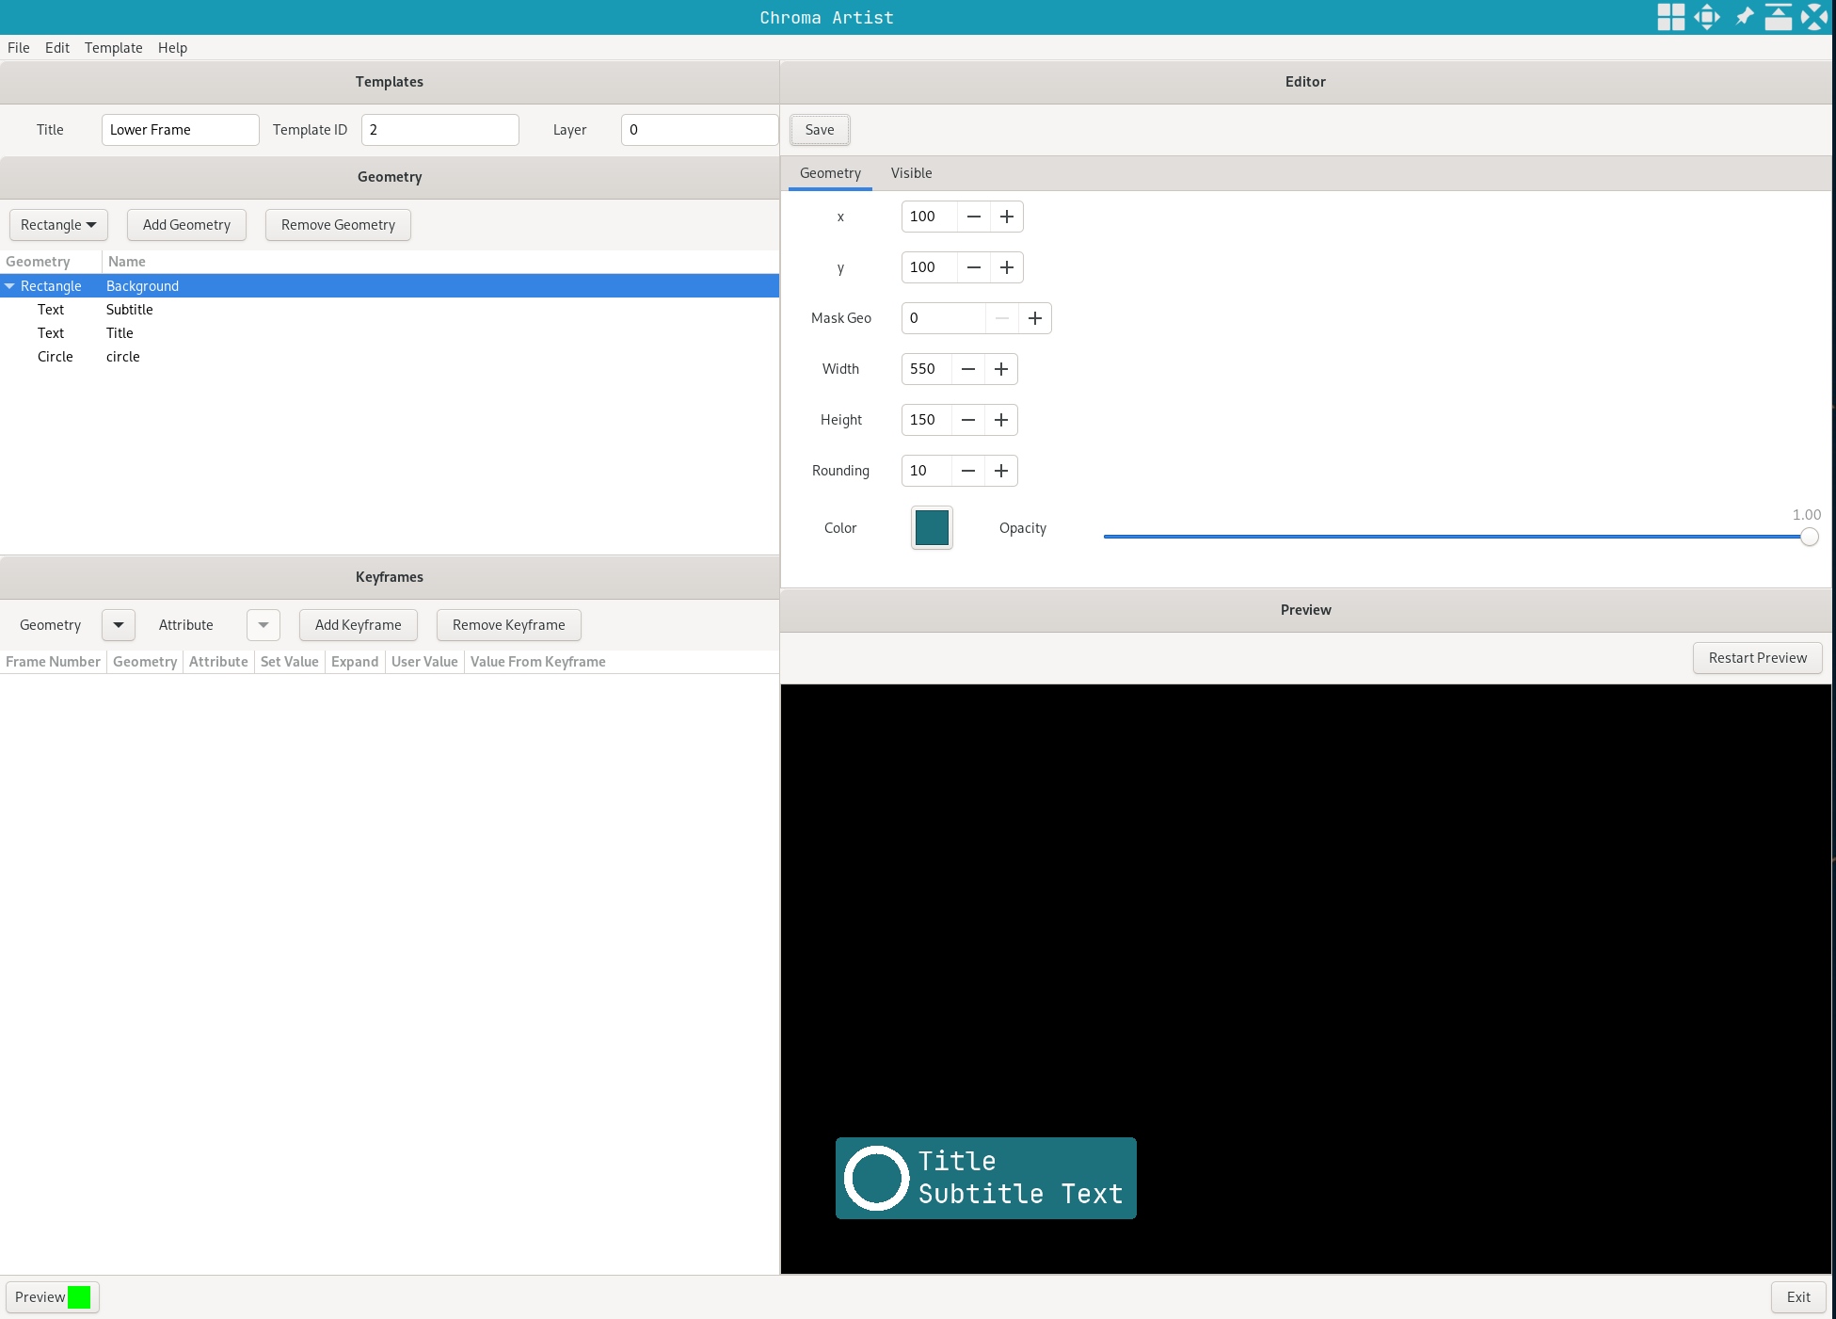
Task: Select the Circle circle tree row
Action: point(390,357)
